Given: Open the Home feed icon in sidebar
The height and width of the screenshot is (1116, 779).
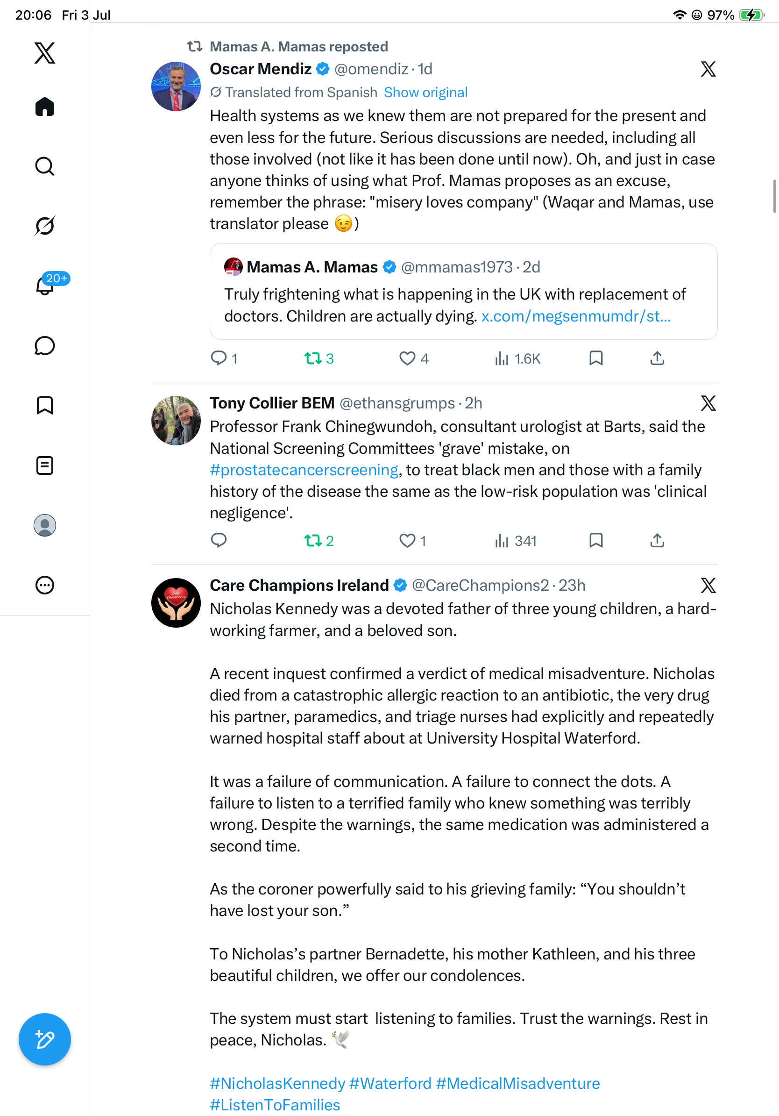Looking at the screenshot, I should pyautogui.click(x=45, y=107).
